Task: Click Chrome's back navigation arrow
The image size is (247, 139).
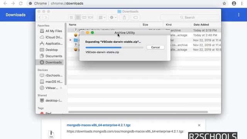Action: (5, 3)
